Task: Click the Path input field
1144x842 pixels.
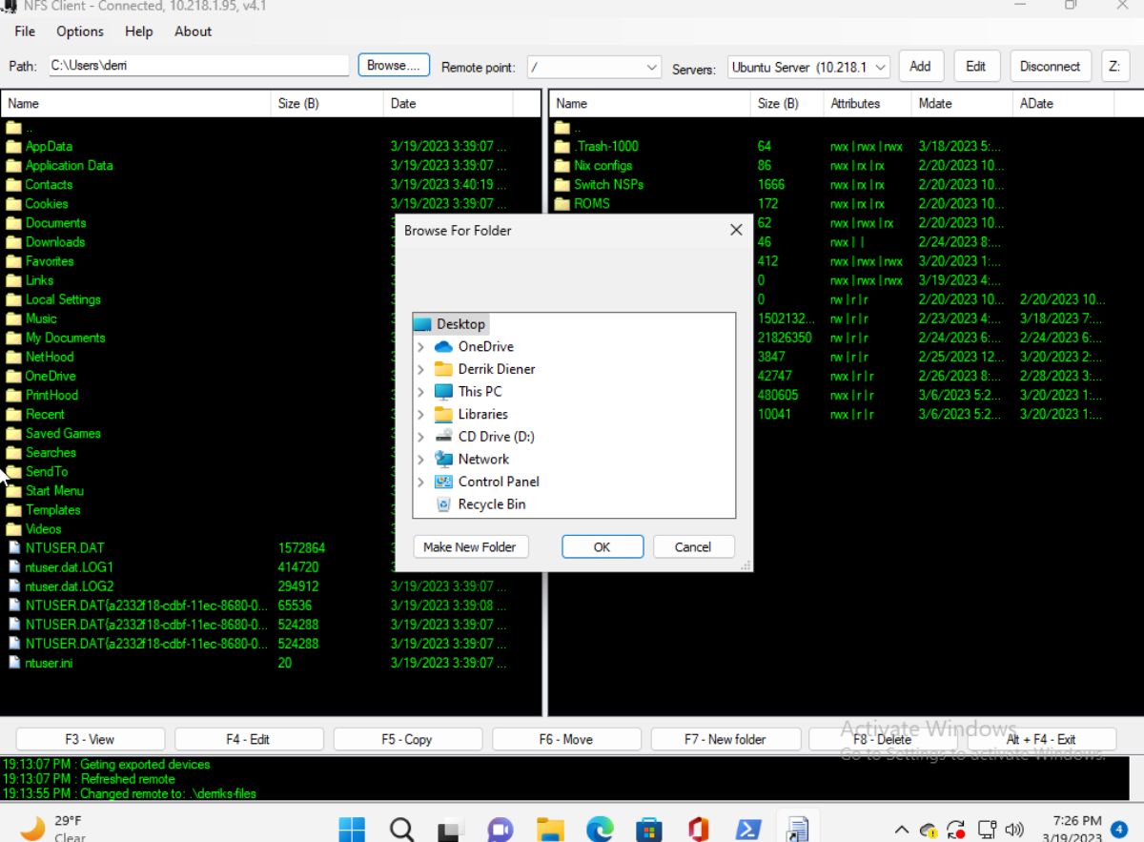Action: tap(197, 66)
